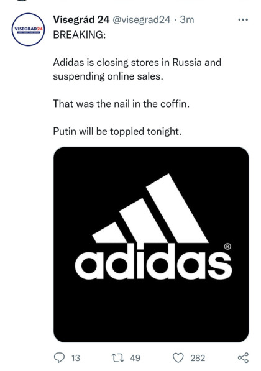Click the line 'Putin will be toppled tonight.'
Image resolution: width=261 pixels, height=371 pixels.
tap(117, 131)
